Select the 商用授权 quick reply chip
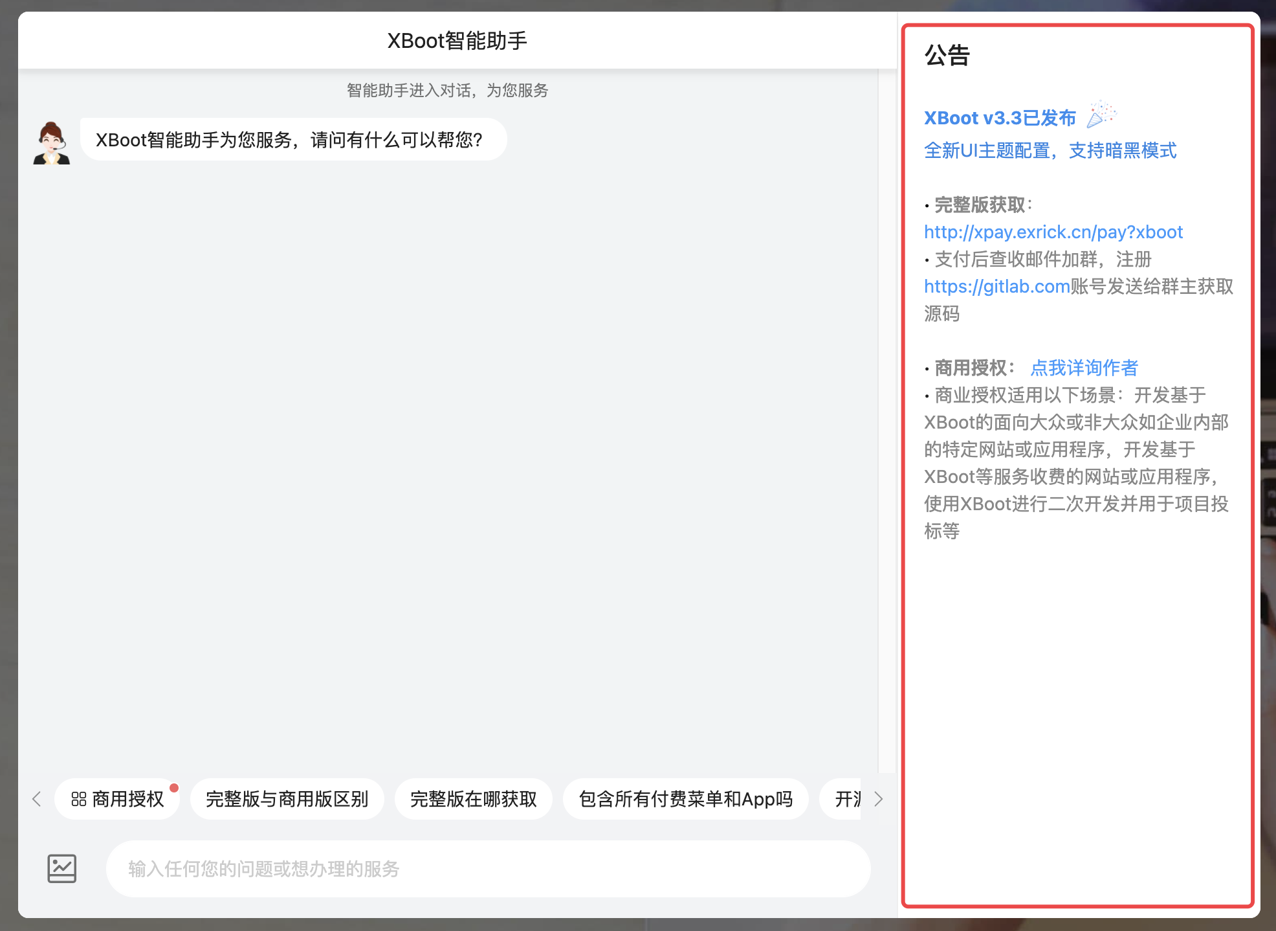This screenshot has width=1276, height=931. (x=117, y=799)
